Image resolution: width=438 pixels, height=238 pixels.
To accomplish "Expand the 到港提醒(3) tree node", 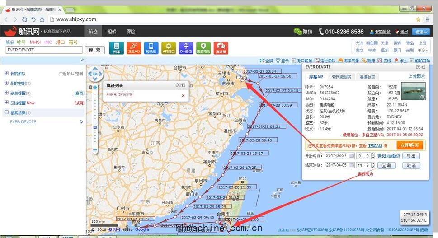I will [6, 93].
